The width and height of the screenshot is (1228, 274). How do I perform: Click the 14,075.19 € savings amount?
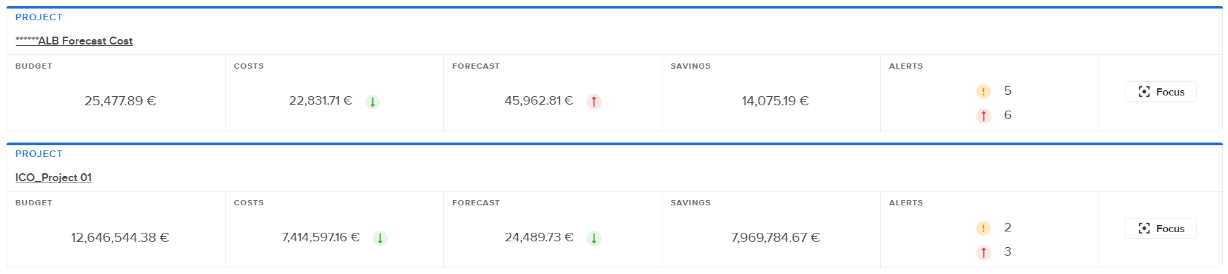point(776,101)
